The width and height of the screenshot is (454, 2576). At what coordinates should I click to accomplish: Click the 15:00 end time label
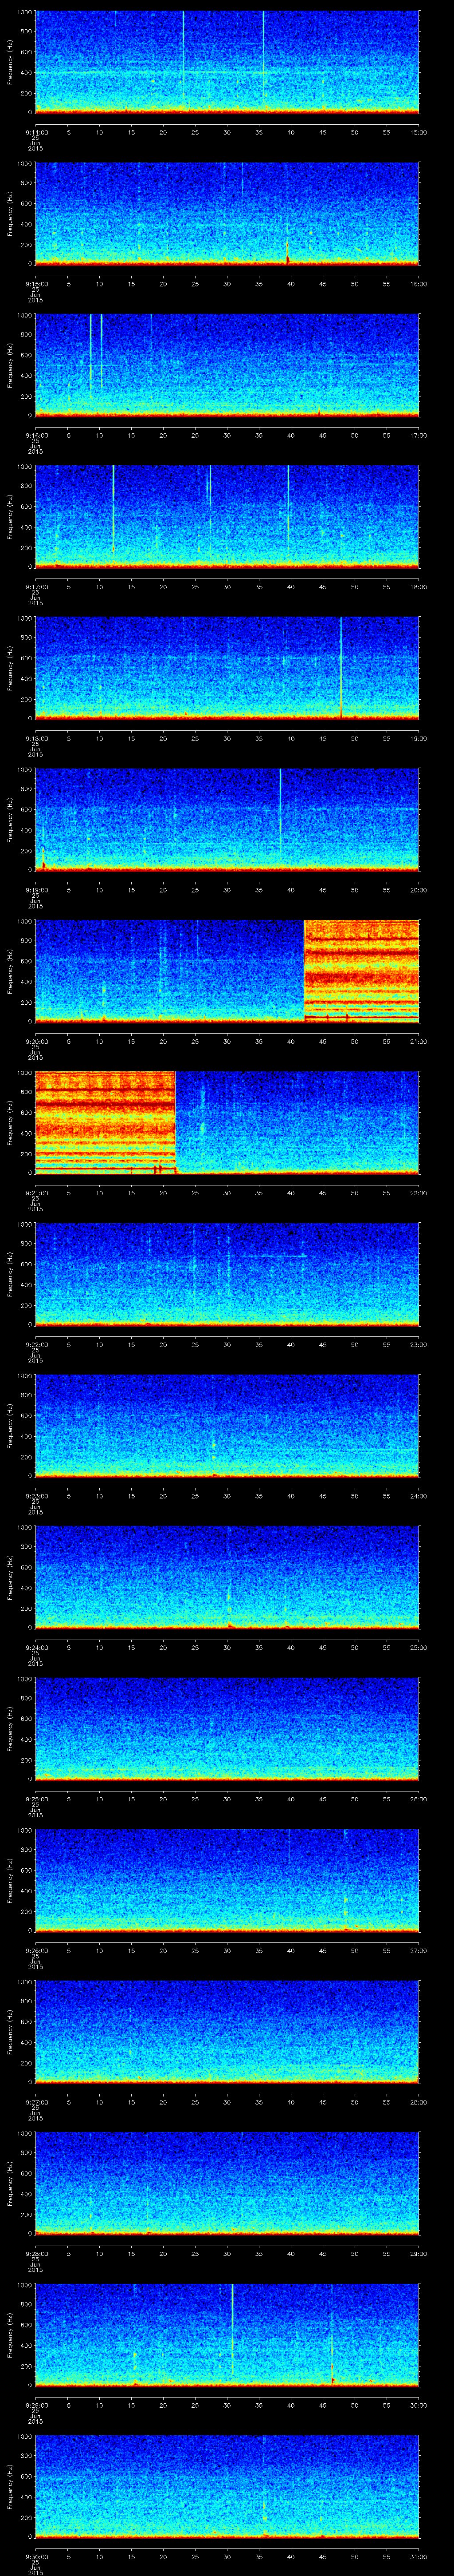point(419,132)
